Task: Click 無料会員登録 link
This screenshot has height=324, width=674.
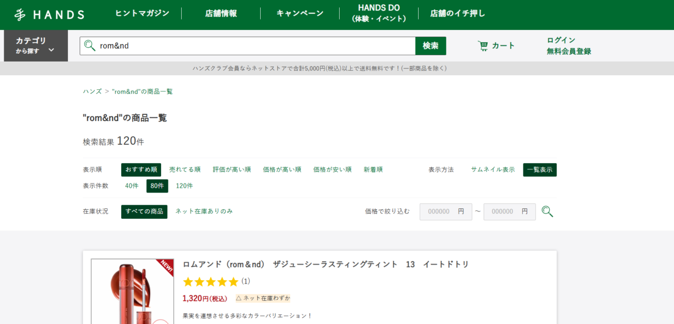Action: (x=569, y=51)
